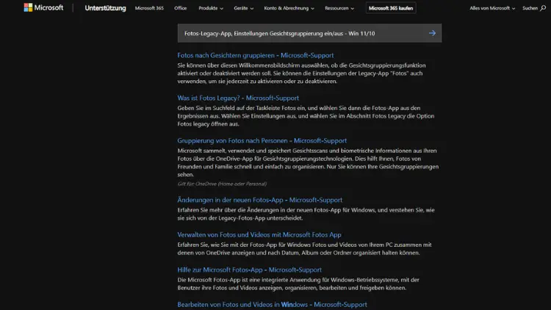Screen dimensions: 551x310
Task: Expand Alles von Microsoft menu
Action: 492,8
